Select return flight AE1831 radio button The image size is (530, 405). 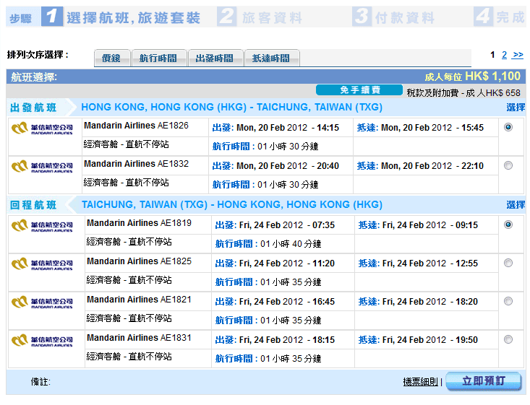(x=508, y=339)
